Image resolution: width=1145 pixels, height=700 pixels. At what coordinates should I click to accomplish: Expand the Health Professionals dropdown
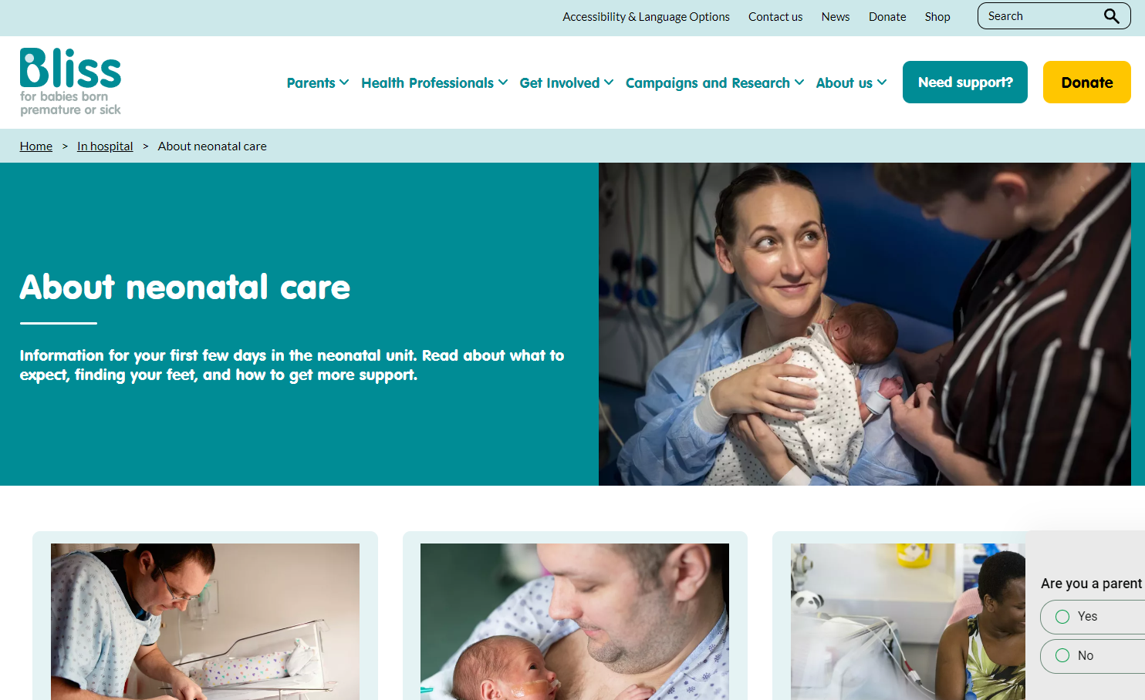[434, 82]
